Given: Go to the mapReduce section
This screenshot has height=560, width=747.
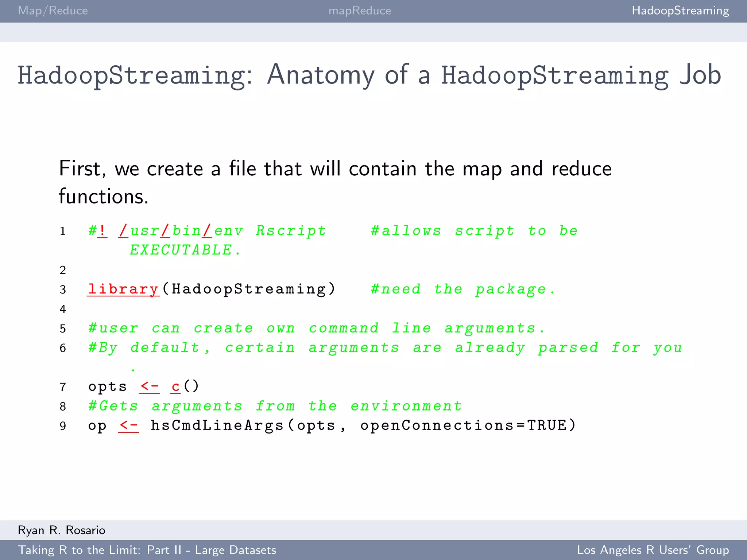Looking at the screenshot, I should click(x=360, y=11).
